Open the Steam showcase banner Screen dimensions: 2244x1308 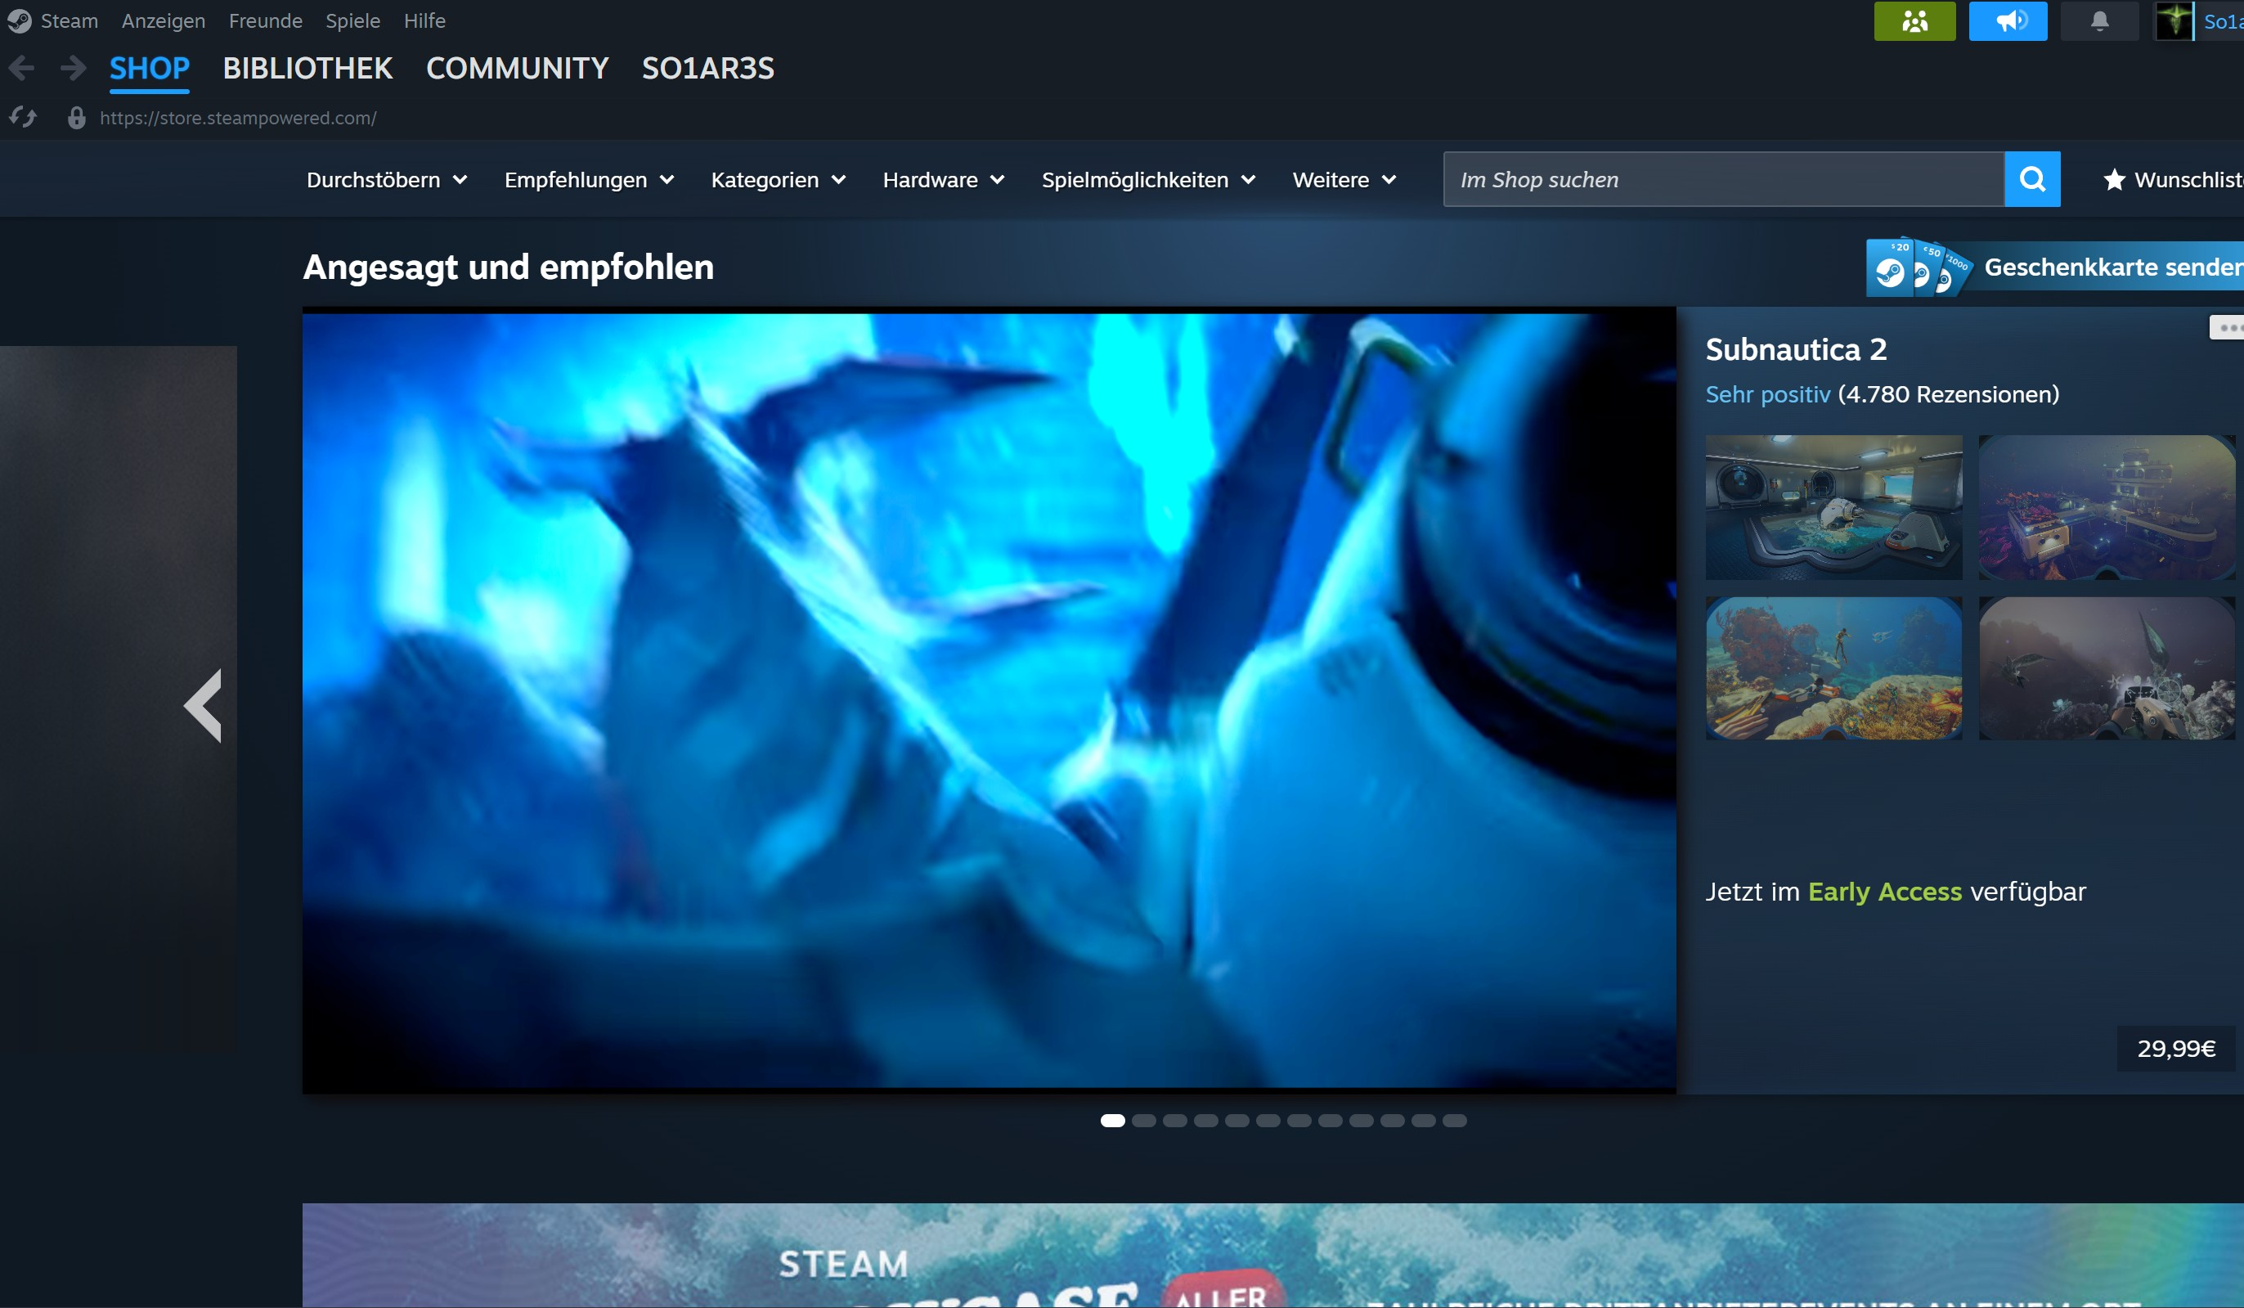coord(1273,1256)
